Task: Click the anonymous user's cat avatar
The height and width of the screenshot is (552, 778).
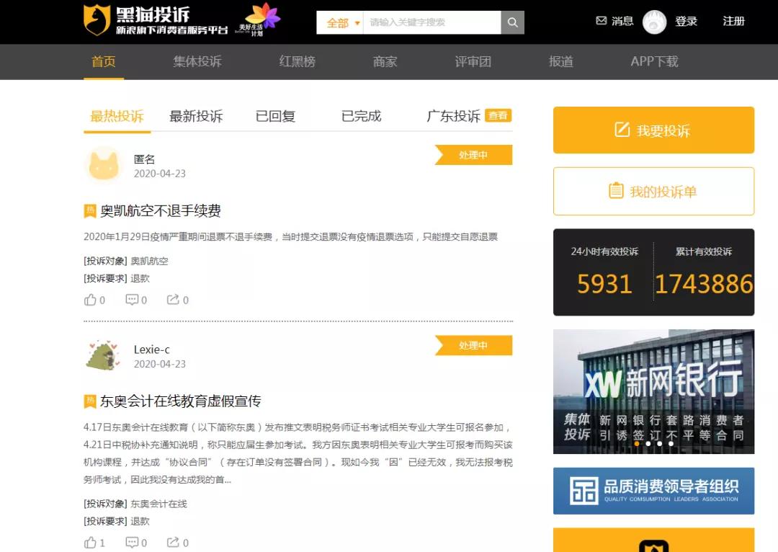Action: pos(103,165)
